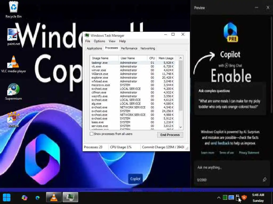
Task: Select the winver.exe process row
Action: click(133, 70)
